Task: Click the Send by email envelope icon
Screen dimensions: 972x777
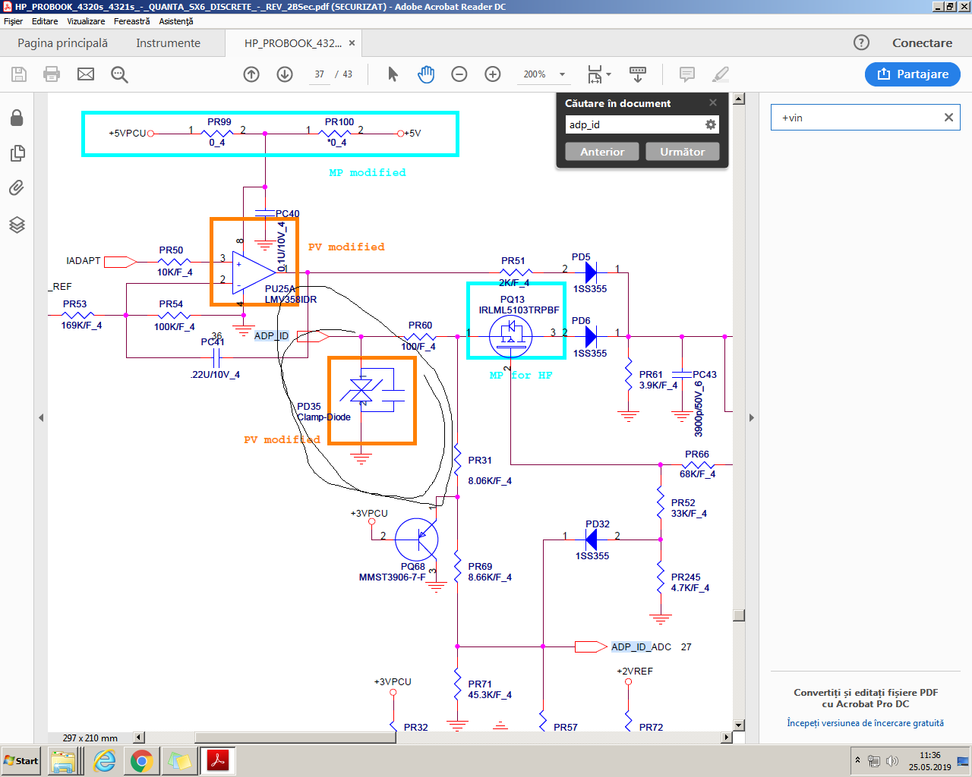Action: click(86, 74)
